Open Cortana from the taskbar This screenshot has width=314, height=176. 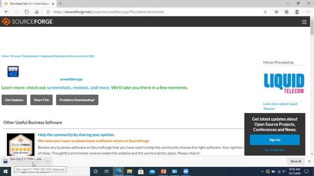pos(96,172)
